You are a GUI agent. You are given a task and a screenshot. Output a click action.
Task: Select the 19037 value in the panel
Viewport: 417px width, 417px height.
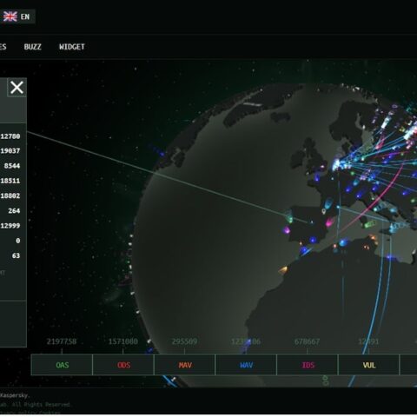10,151
